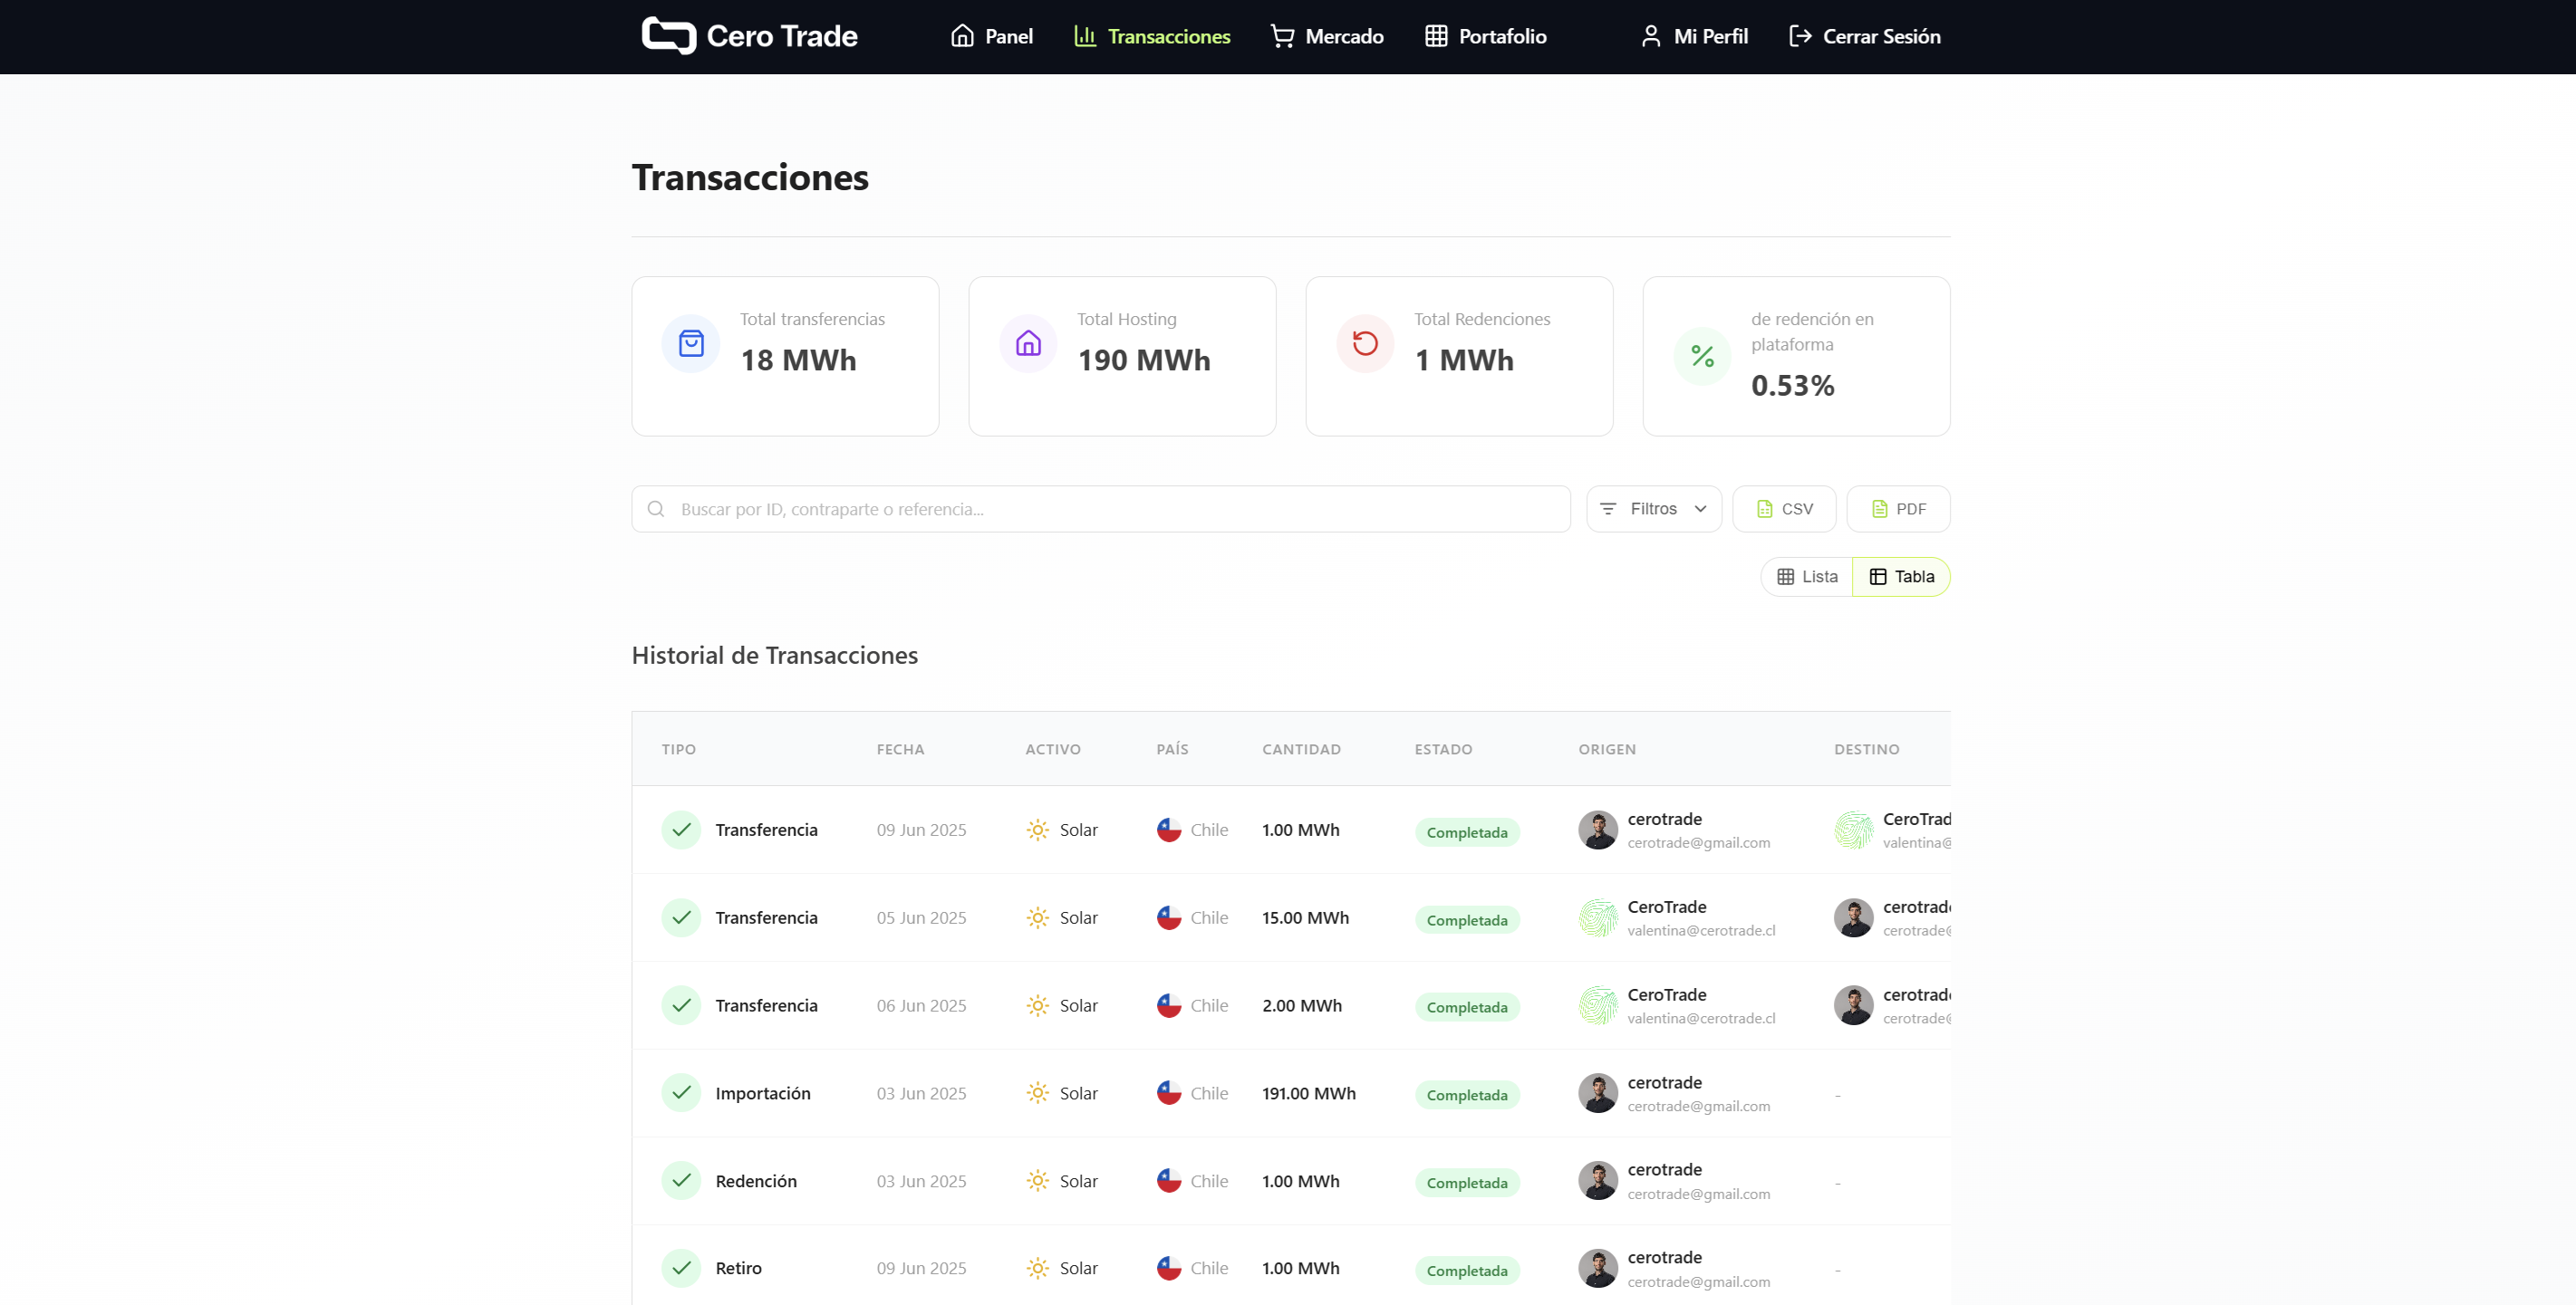Click the sun icon in Redención row
Screen dimensions: 2576x1305
[x=1037, y=1180]
